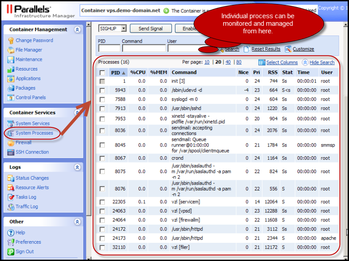Show 40 processes per page
Image resolution: width=349 pixels, height=261 pixels.
point(228,62)
